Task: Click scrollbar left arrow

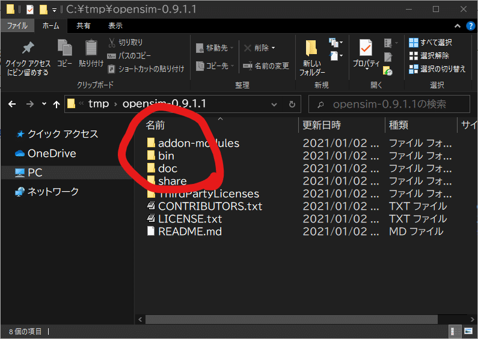Action: click(x=140, y=320)
